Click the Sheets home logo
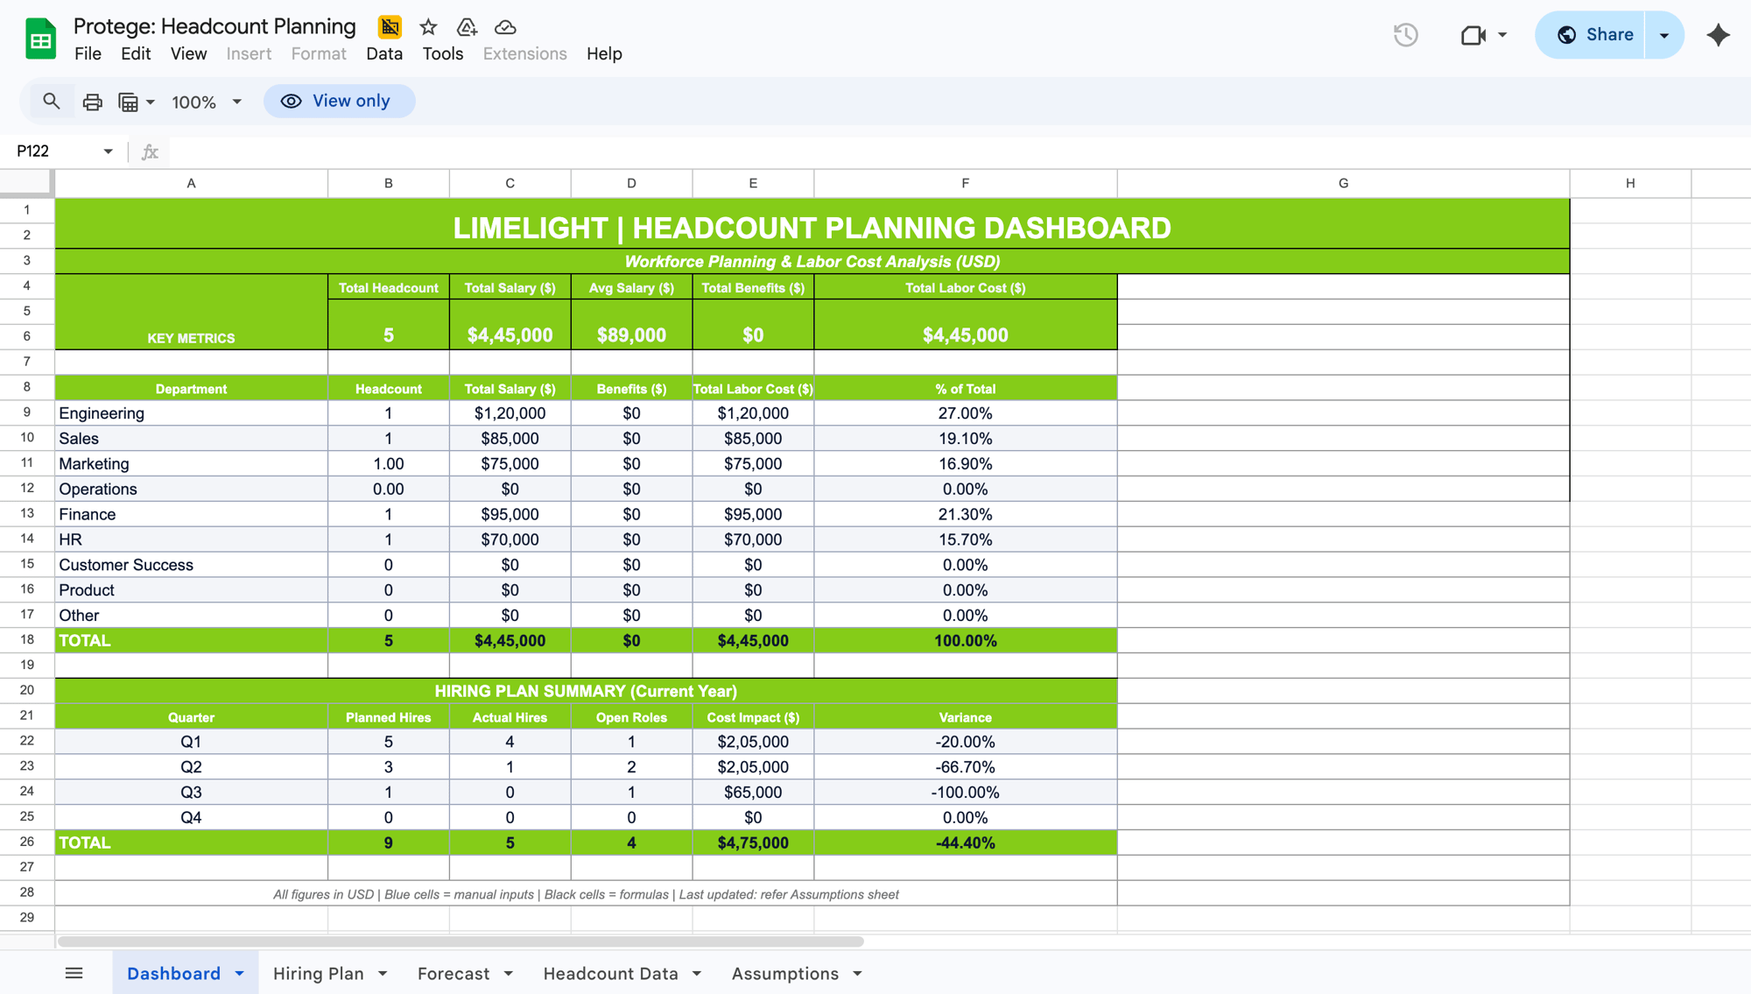Screen dimensions: 1751x994 pyautogui.click(x=39, y=39)
